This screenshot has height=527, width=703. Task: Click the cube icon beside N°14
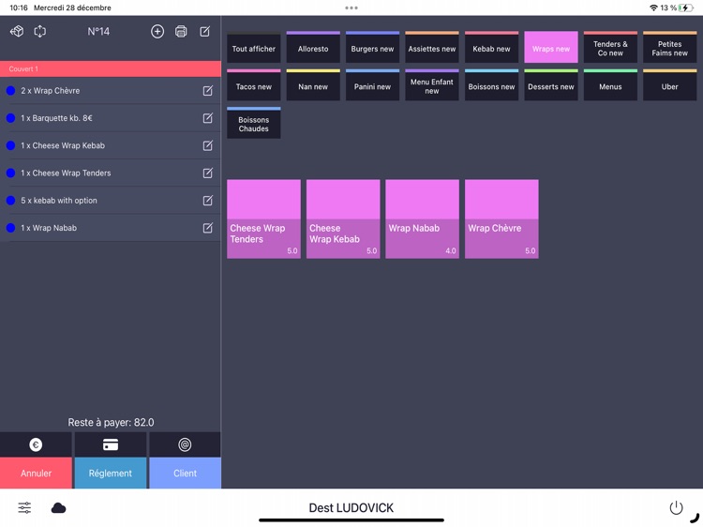click(17, 31)
